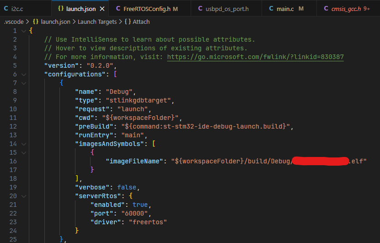This screenshot has height=243, width=380.
Task: Click the C icon on FreeRTOSConfig.h tab
Action: pyautogui.click(x=118, y=9)
